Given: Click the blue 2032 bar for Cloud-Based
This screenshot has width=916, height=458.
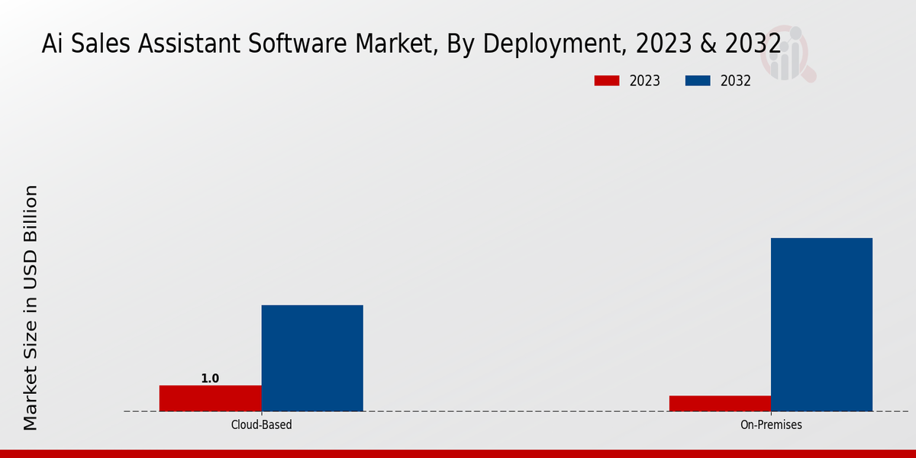Looking at the screenshot, I should click(x=312, y=358).
